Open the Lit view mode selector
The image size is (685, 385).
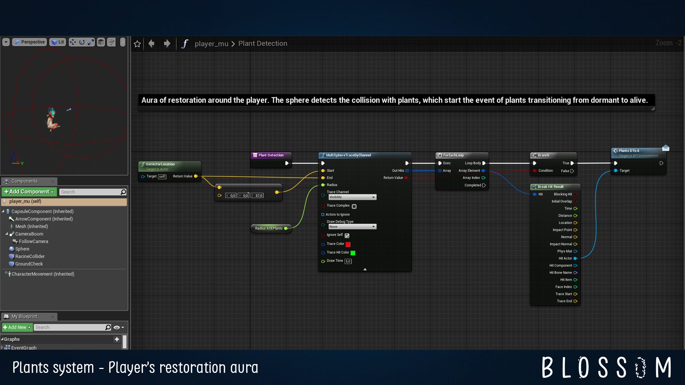click(57, 42)
